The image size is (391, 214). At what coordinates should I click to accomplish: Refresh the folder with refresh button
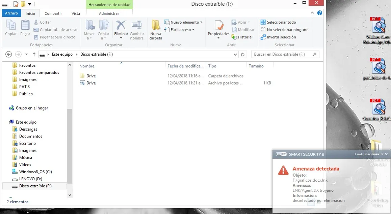click(x=243, y=54)
